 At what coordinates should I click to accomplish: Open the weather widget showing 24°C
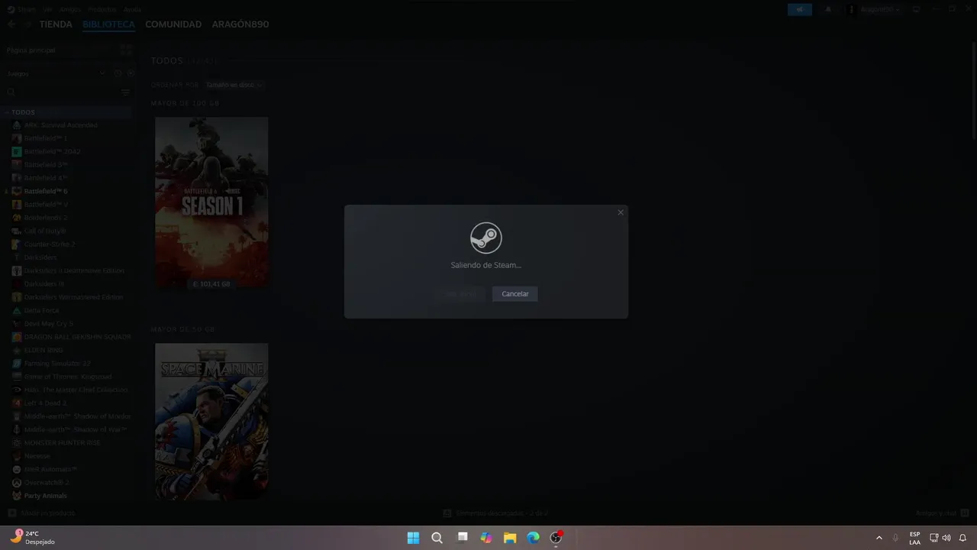33,538
